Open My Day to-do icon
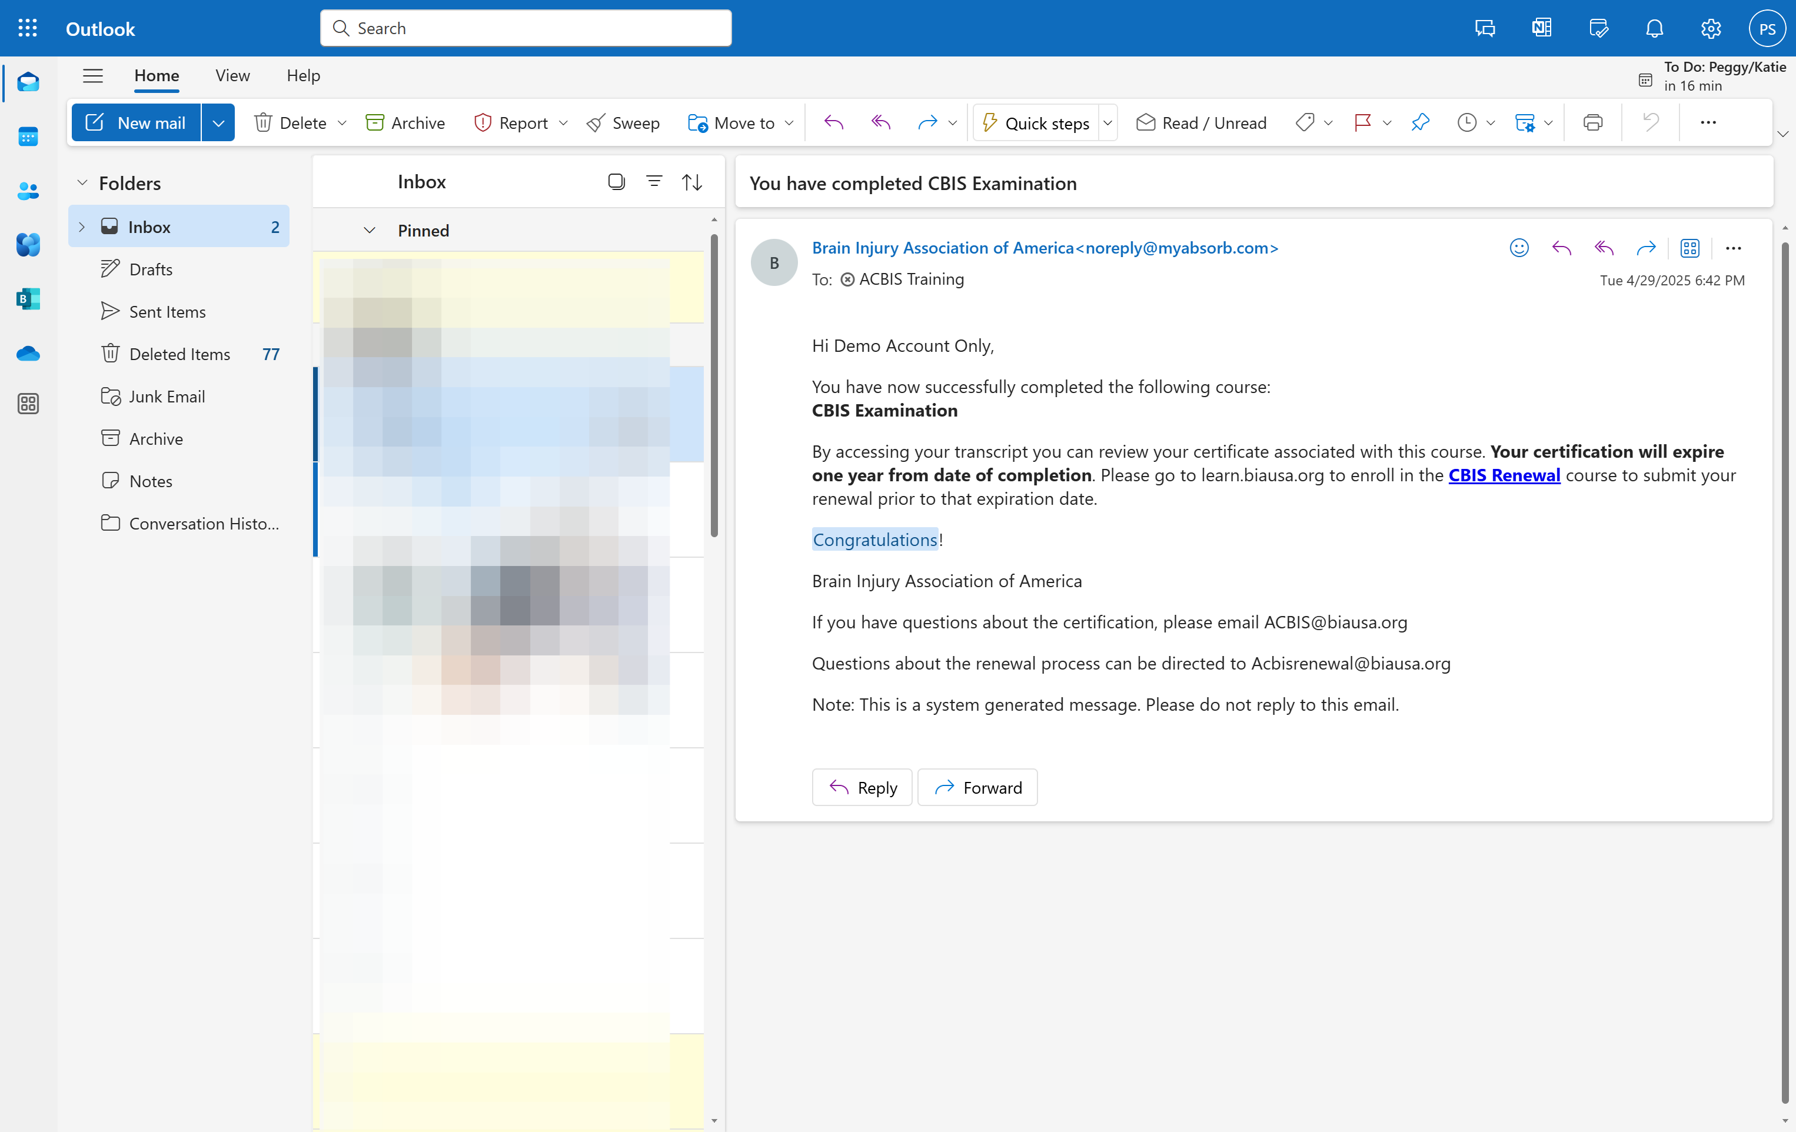This screenshot has width=1796, height=1132. click(x=1598, y=28)
